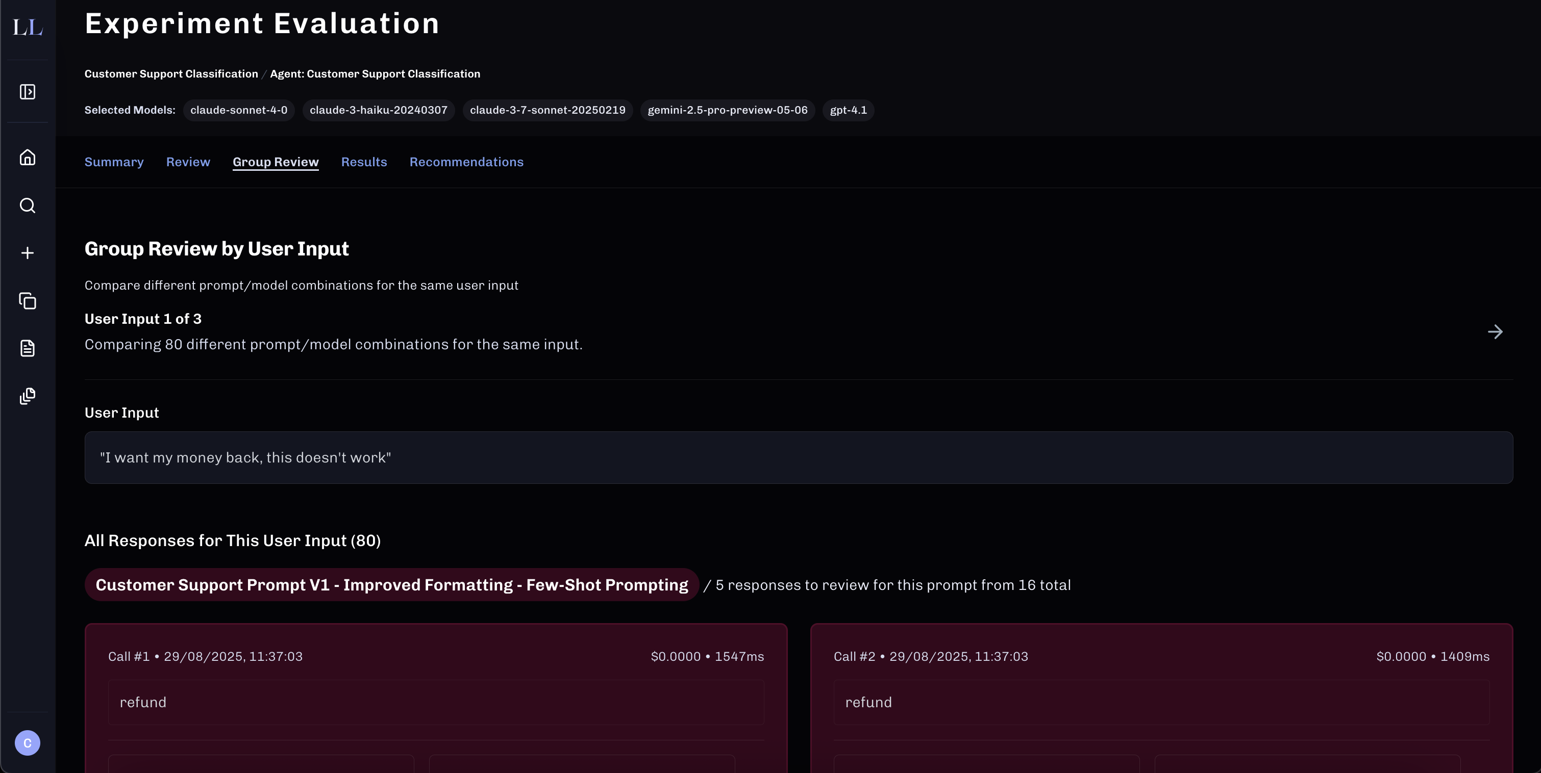Select the gpt-4.1 model chip
1541x773 pixels.
pyautogui.click(x=848, y=110)
